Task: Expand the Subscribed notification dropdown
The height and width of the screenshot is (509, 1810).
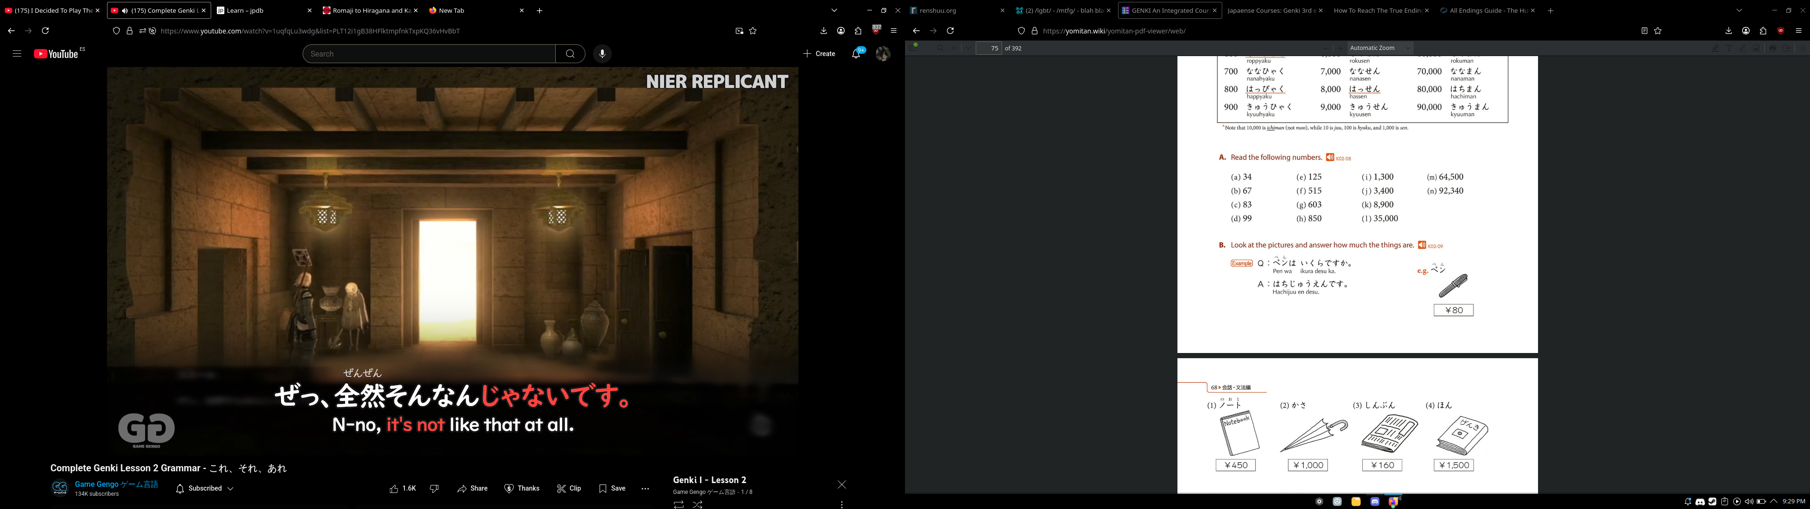Action: (x=205, y=489)
